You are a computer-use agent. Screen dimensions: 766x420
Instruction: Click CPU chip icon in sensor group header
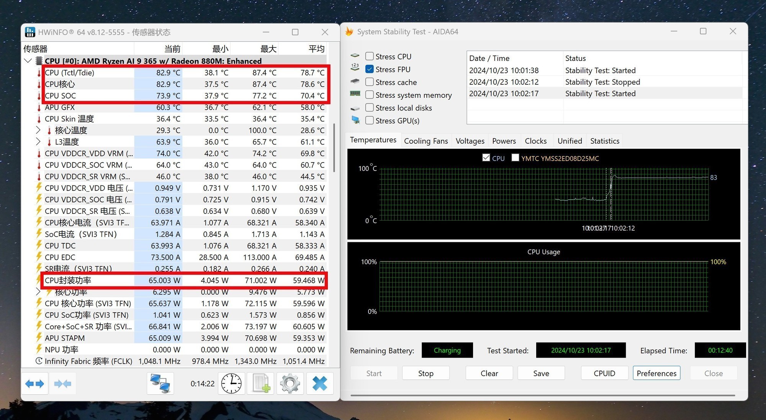(39, 61)
